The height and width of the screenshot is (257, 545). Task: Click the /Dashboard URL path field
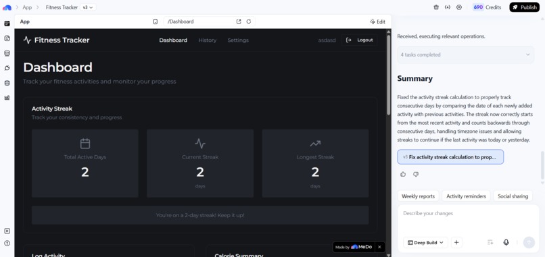tap(199, 22)
